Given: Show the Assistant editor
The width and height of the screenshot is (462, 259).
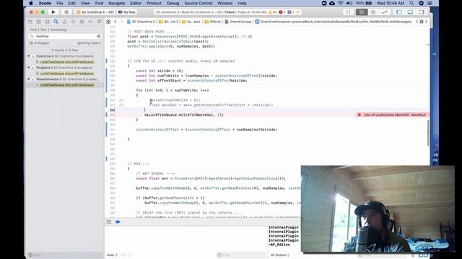Looking at the screenshot, I should click(x=373, y=12).
